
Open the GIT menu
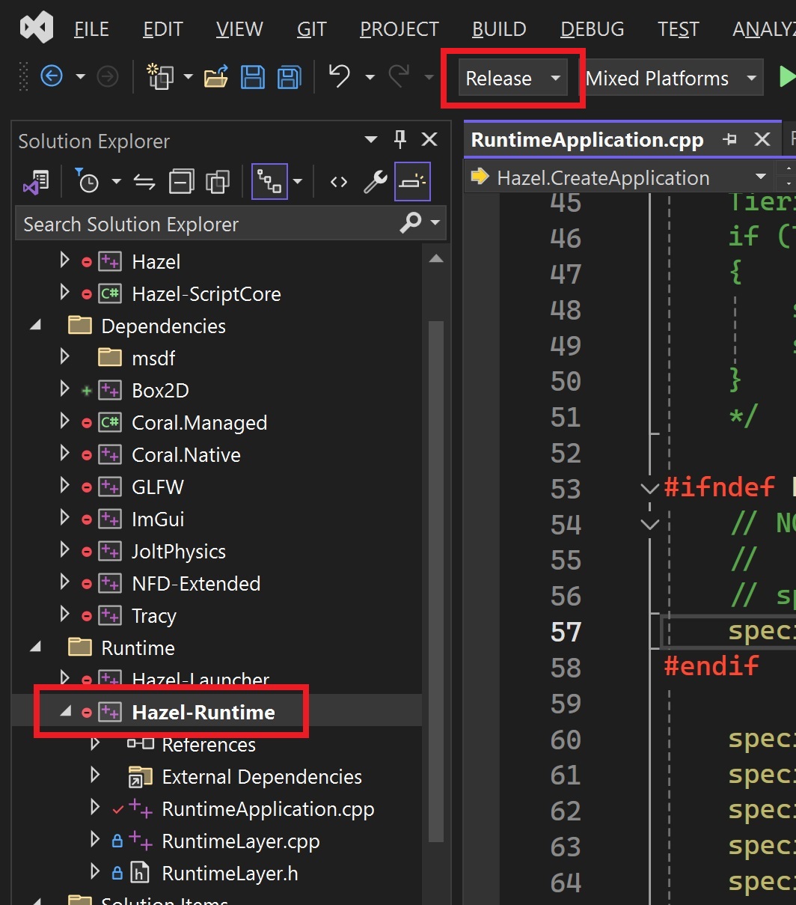[x=311, y=28]
